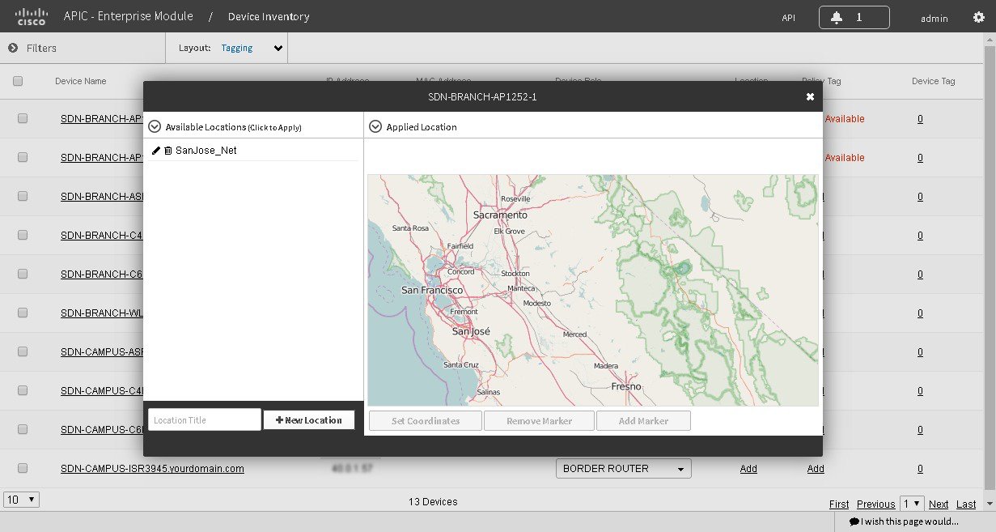Open the BORDER ROUTER role dropdown
996x532 pixels.
pyautogui.click(x=623, y=468)
